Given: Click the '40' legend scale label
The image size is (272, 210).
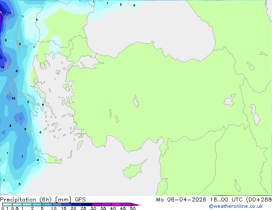Looking at the screenshot, I should coord(113,208).
